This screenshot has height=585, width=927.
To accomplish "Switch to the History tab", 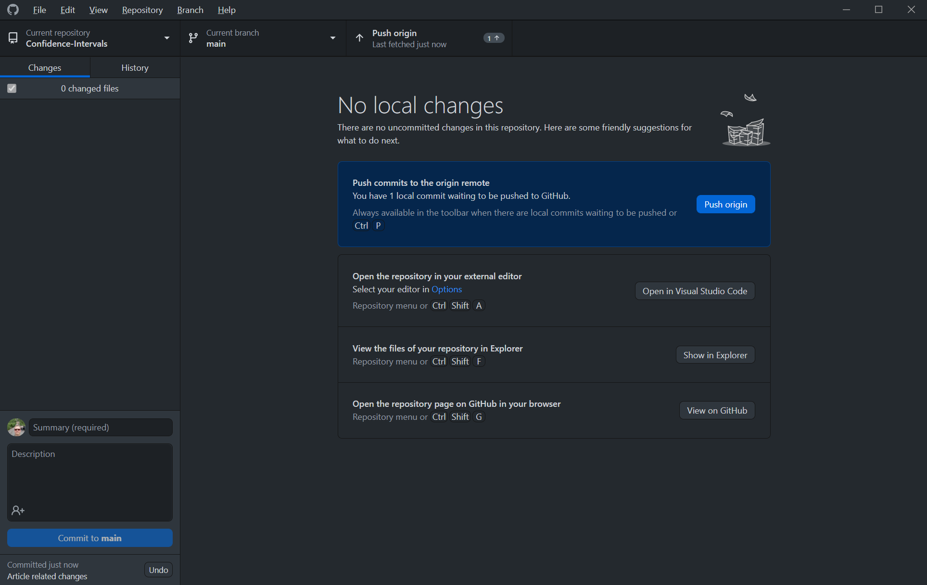I will (x=135, y=68).
